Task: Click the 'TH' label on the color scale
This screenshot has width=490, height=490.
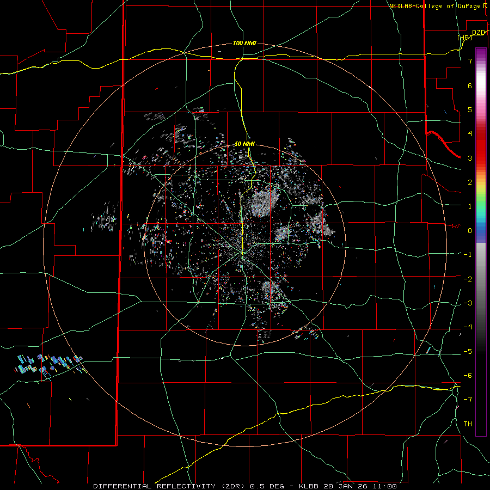Action: (x=468, y=424)
